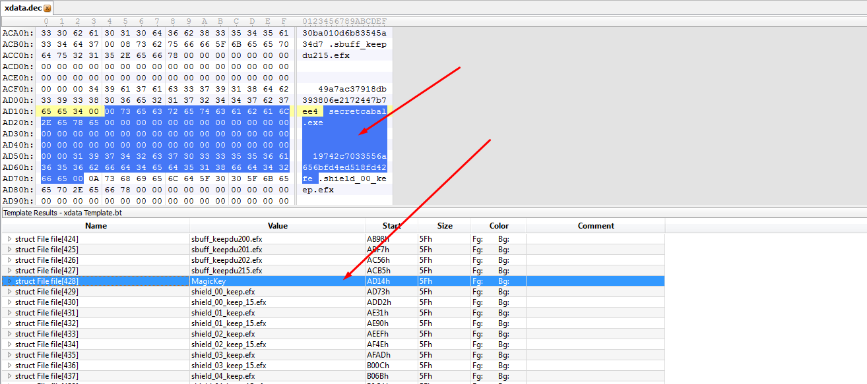Image resolution: width=867 pixels, height=384 pixels.
Task: Sort by Value column header
Action: click(278, 226)
